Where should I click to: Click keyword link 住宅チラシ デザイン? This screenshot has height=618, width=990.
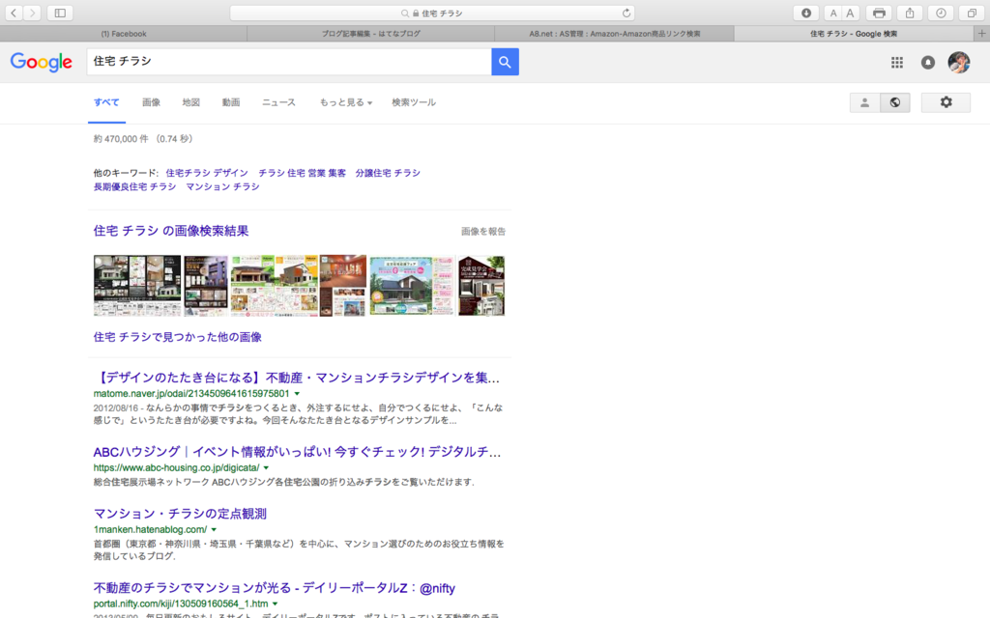[207, 173]
